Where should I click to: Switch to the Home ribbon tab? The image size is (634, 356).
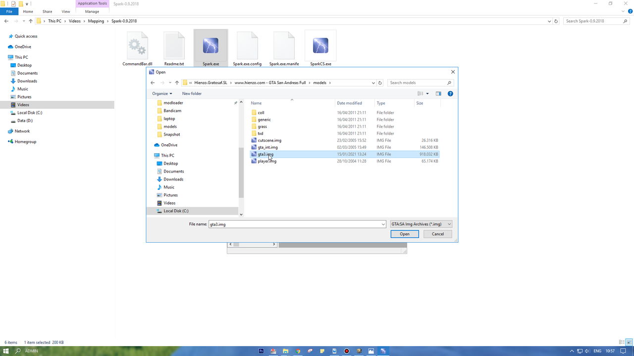pos(28,11)
